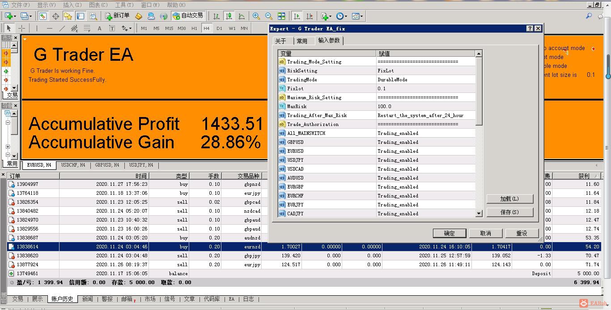Screen dimensions: 611x310
Task: Select the vertical line drawing tool
Action: click(x=37, y=28)
